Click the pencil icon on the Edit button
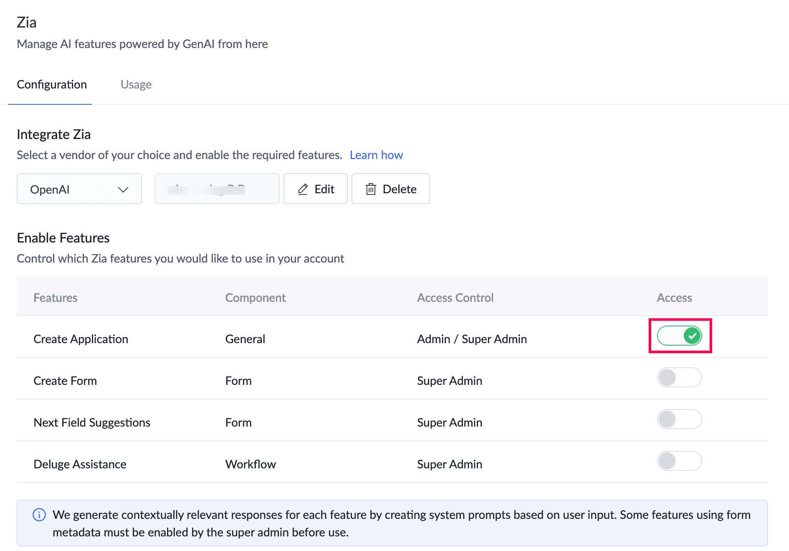Screen dimensions: 789x551 tap(303, 190)
